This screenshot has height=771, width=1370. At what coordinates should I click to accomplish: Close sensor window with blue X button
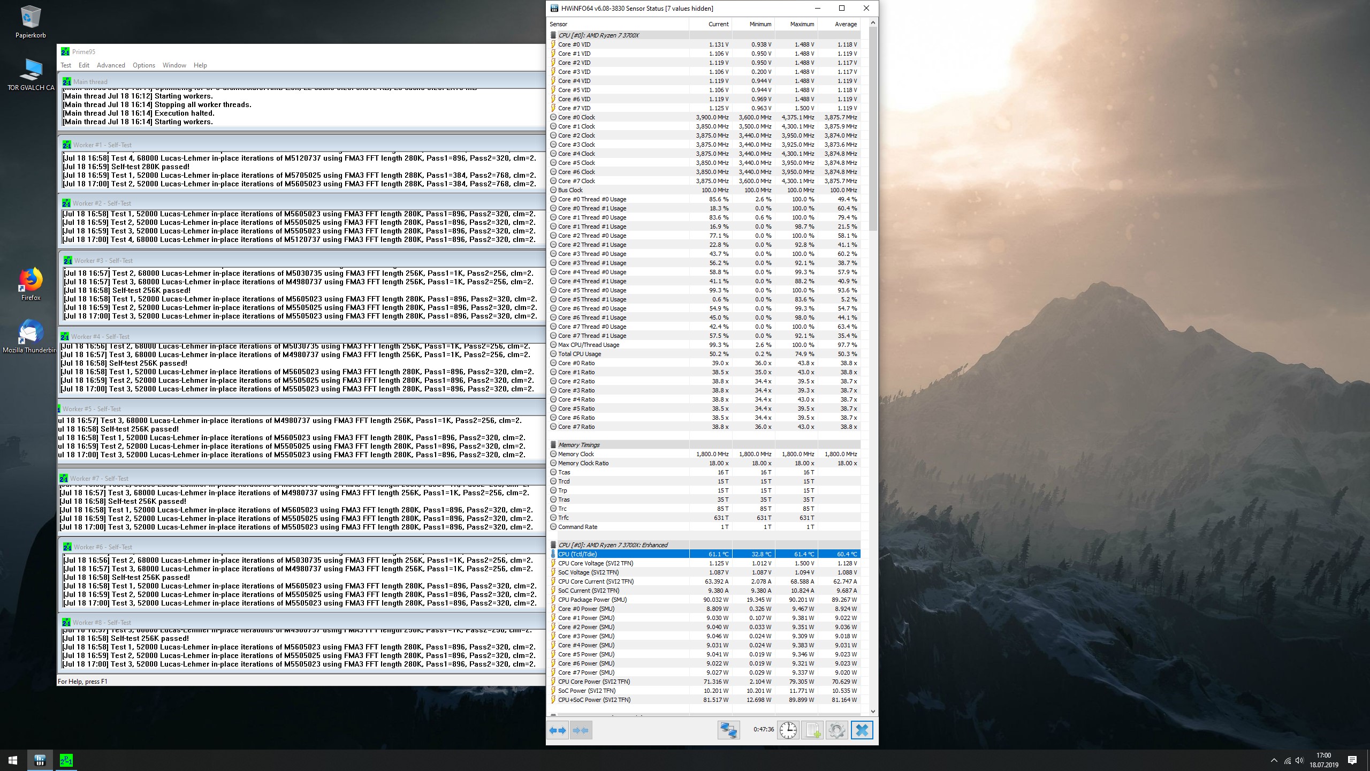click(862, 730)
